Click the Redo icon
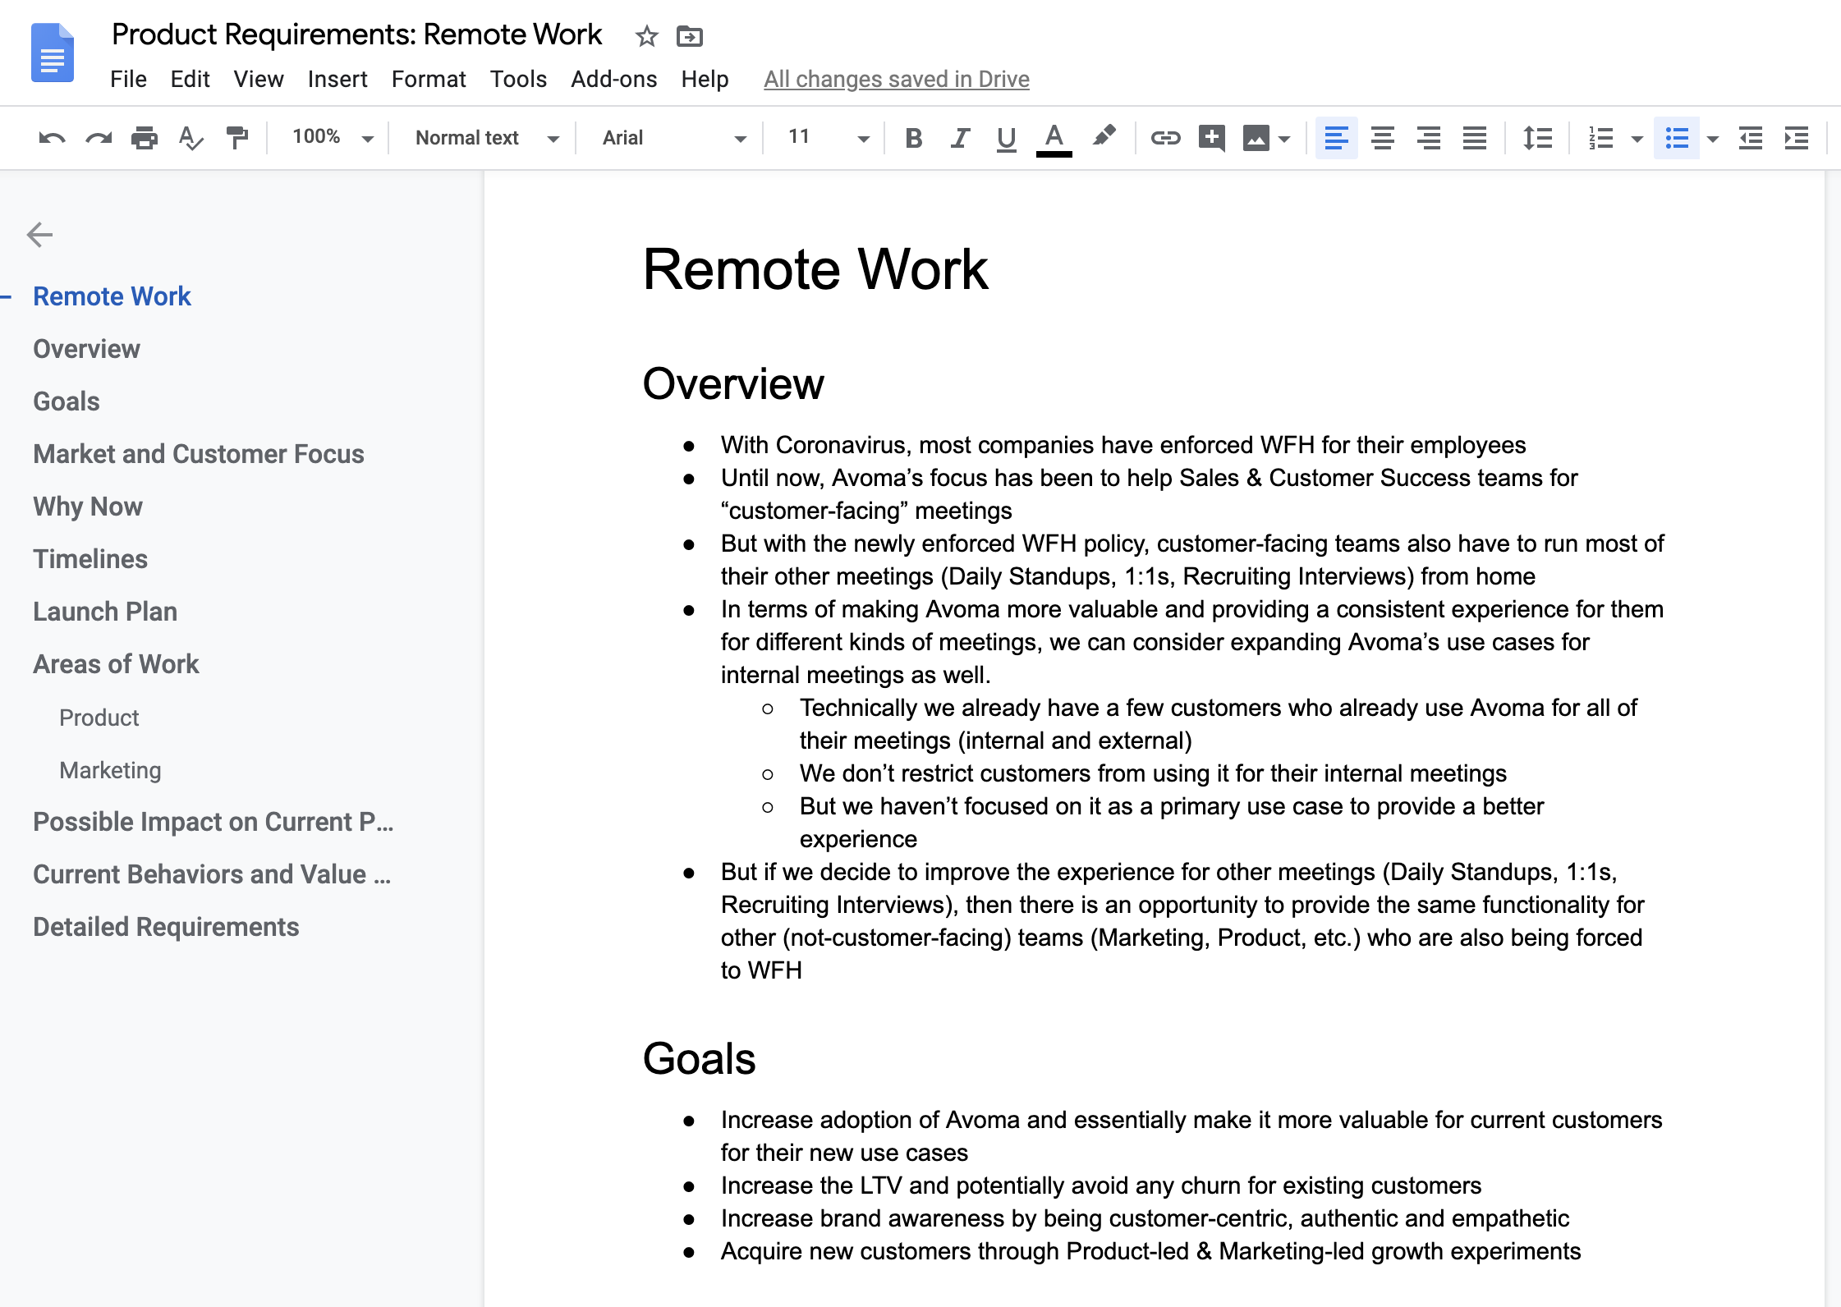The width and height of the screenshot is (1841, 1307). pyautogui.click(x=99, y=138)
